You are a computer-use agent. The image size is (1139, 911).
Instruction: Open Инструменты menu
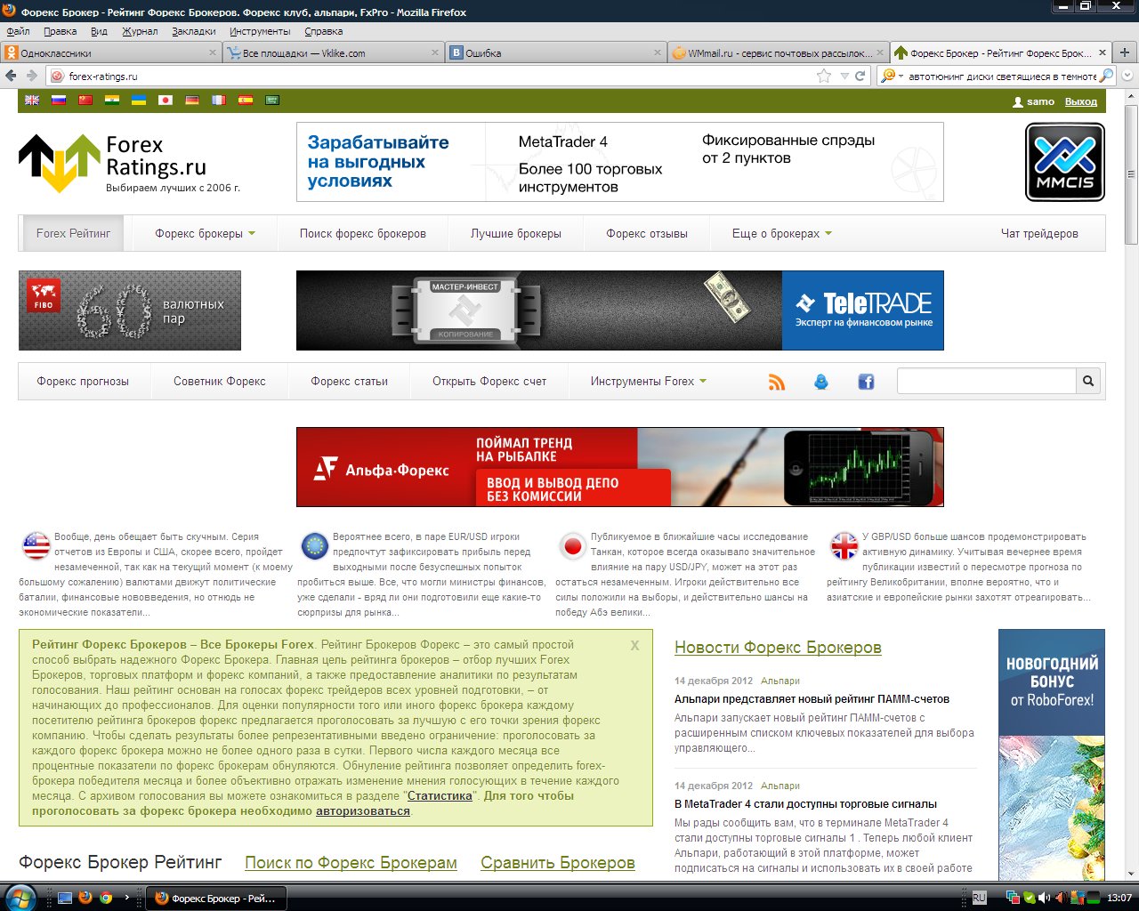260,31
